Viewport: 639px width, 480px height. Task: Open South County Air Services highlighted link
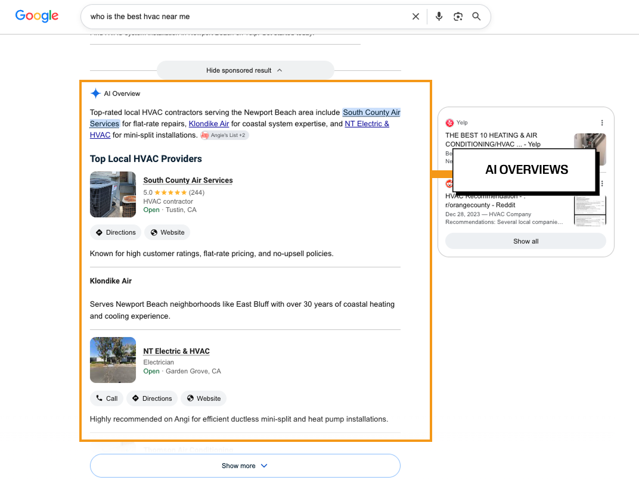pos(371,113)
